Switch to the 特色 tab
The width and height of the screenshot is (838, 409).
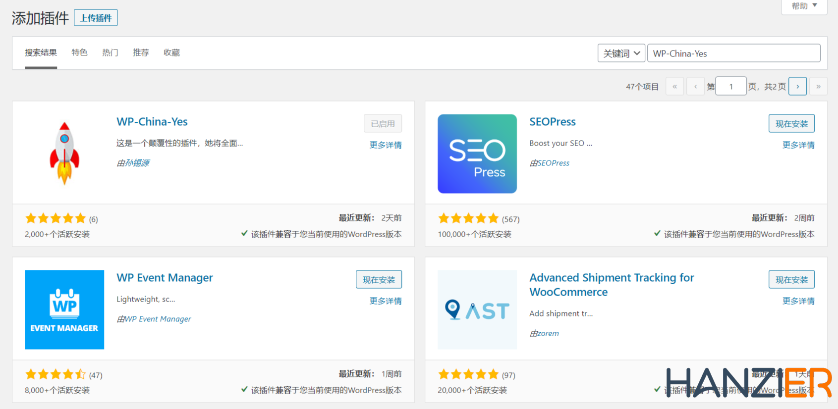point(79,52)
